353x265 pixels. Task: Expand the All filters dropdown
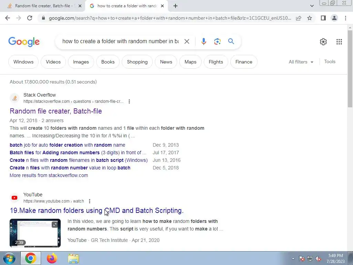click(301, 62)
